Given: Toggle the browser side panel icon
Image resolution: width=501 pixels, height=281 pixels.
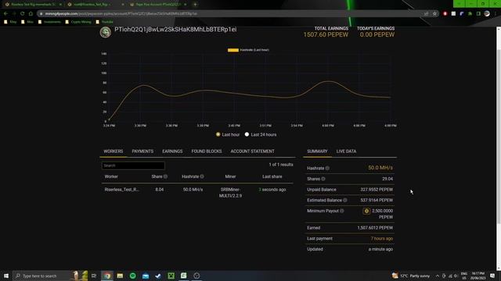Looking at the screenshot, I should [x=478, y=14].
